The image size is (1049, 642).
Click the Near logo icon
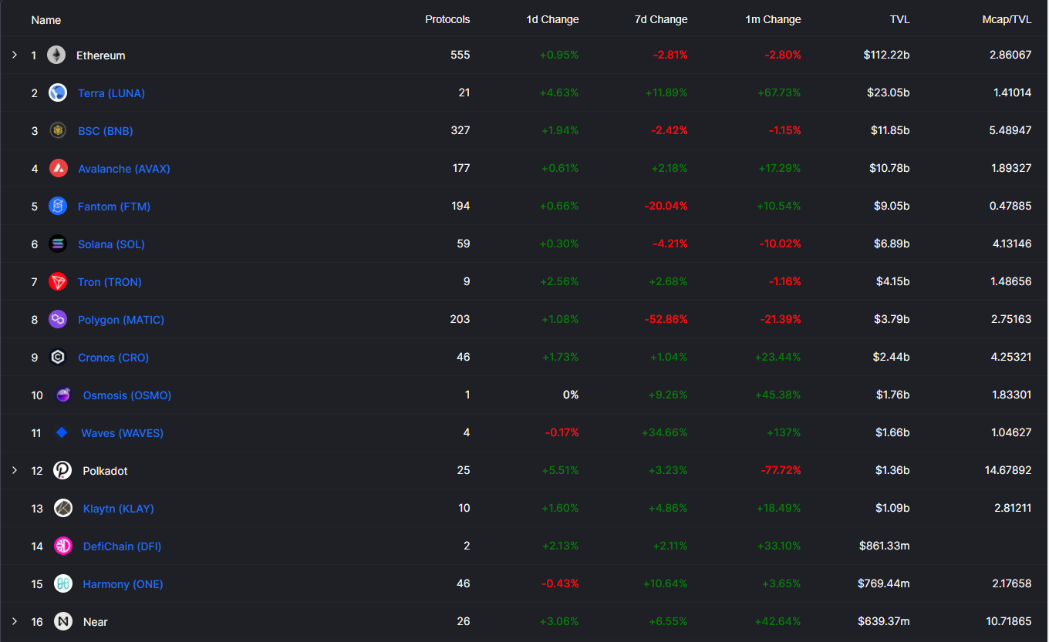click(x=63, y=621)
